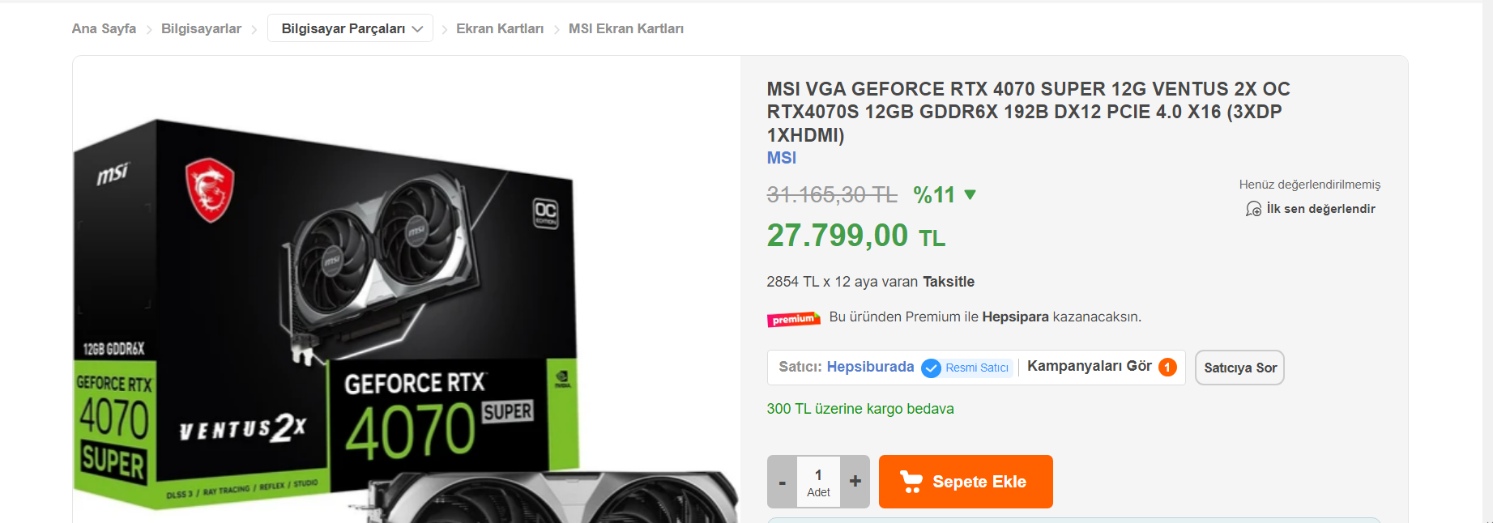This screenshot has width=1493, height=523.
Task: Open the Hepsiburada seller link
Action: pyautogui.click(x=870, y=367)
